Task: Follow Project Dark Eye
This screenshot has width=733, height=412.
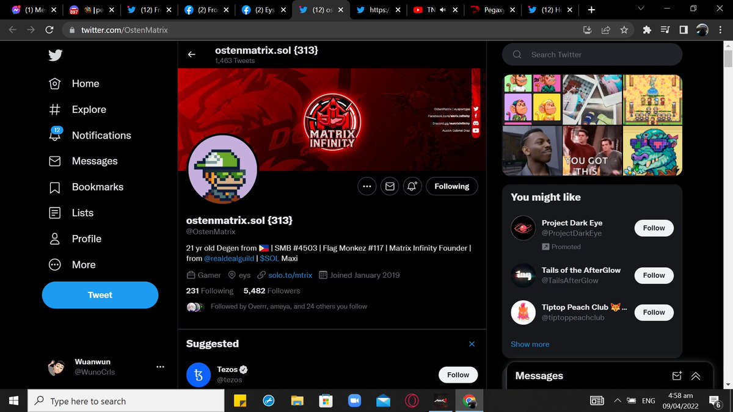Action: click(654, 228)
